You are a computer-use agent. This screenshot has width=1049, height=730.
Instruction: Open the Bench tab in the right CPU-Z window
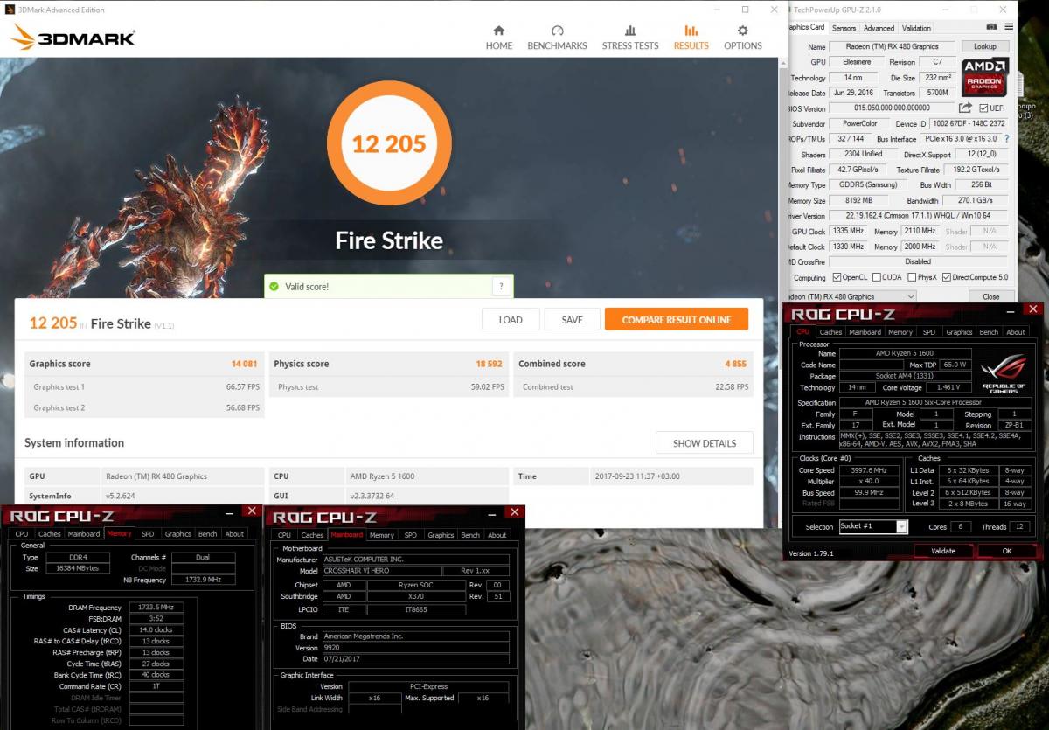coord(989,332)
